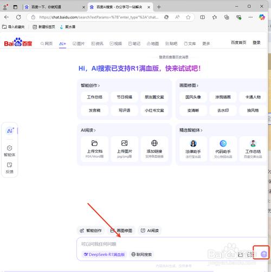The height and width of the screenshot is (272, 271).
Task: Open the Copilot icon in Edge toolbar
Action: [x=262, y=17]
